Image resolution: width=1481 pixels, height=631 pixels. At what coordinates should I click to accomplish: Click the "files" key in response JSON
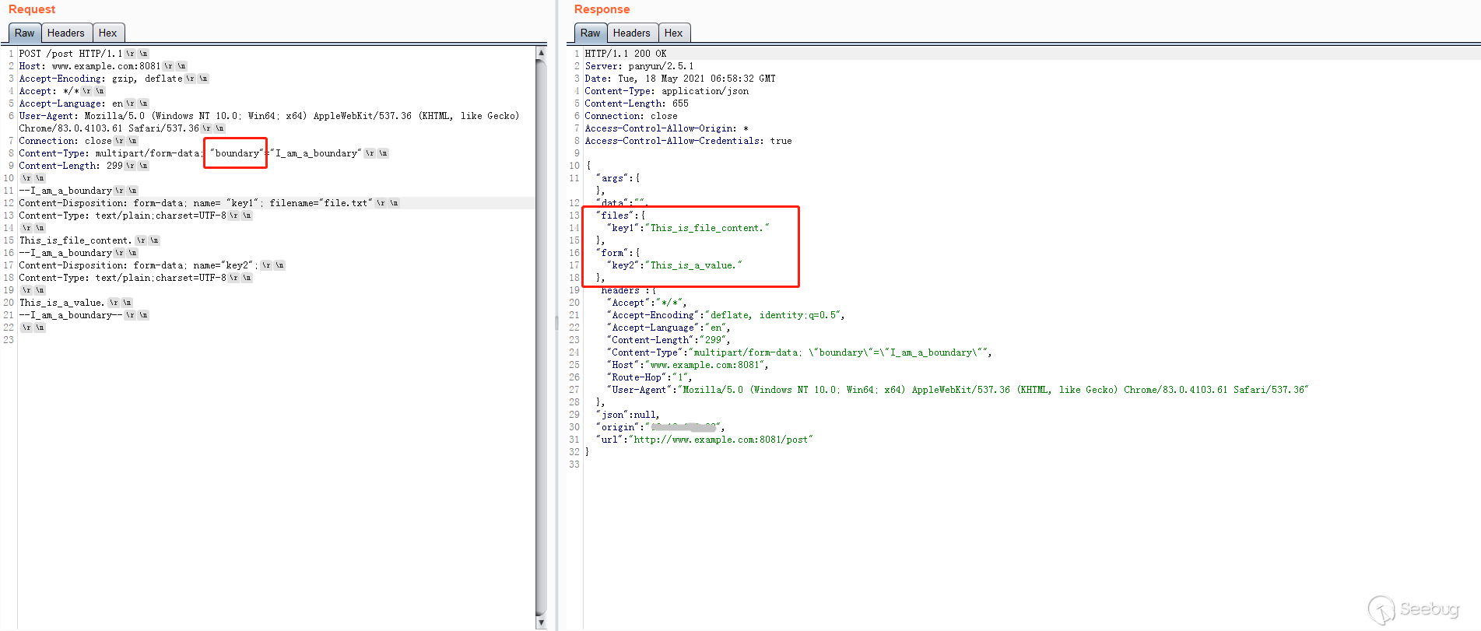click(x=615, y=216)
